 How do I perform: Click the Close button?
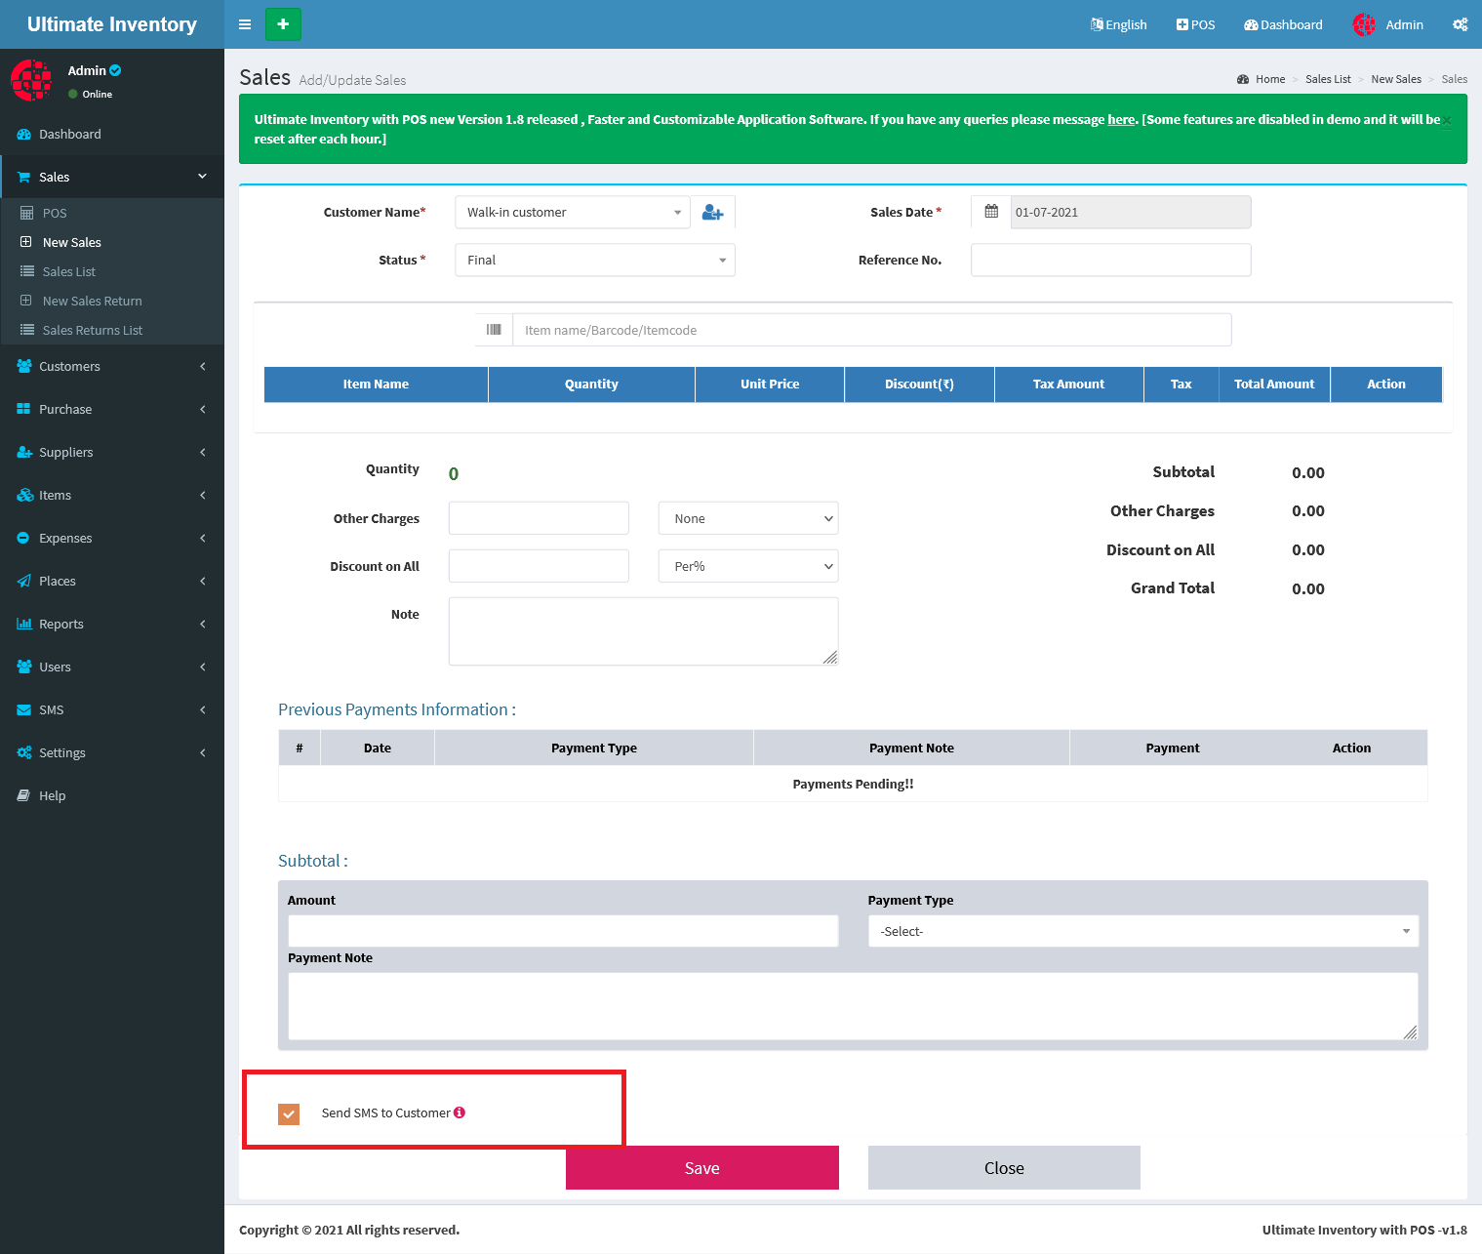coord(1004,1168)
